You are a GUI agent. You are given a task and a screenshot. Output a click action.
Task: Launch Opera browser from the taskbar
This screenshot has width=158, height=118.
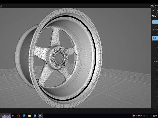point(19,116)
